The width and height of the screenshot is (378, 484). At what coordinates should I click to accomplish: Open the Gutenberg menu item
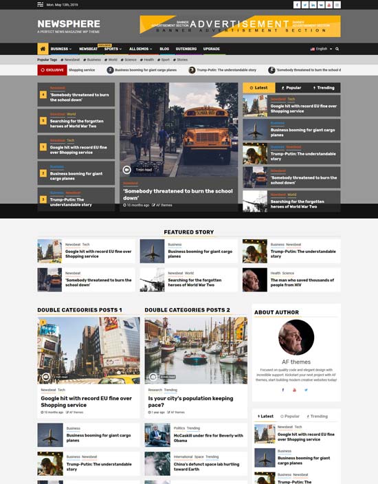coord(186,49)
